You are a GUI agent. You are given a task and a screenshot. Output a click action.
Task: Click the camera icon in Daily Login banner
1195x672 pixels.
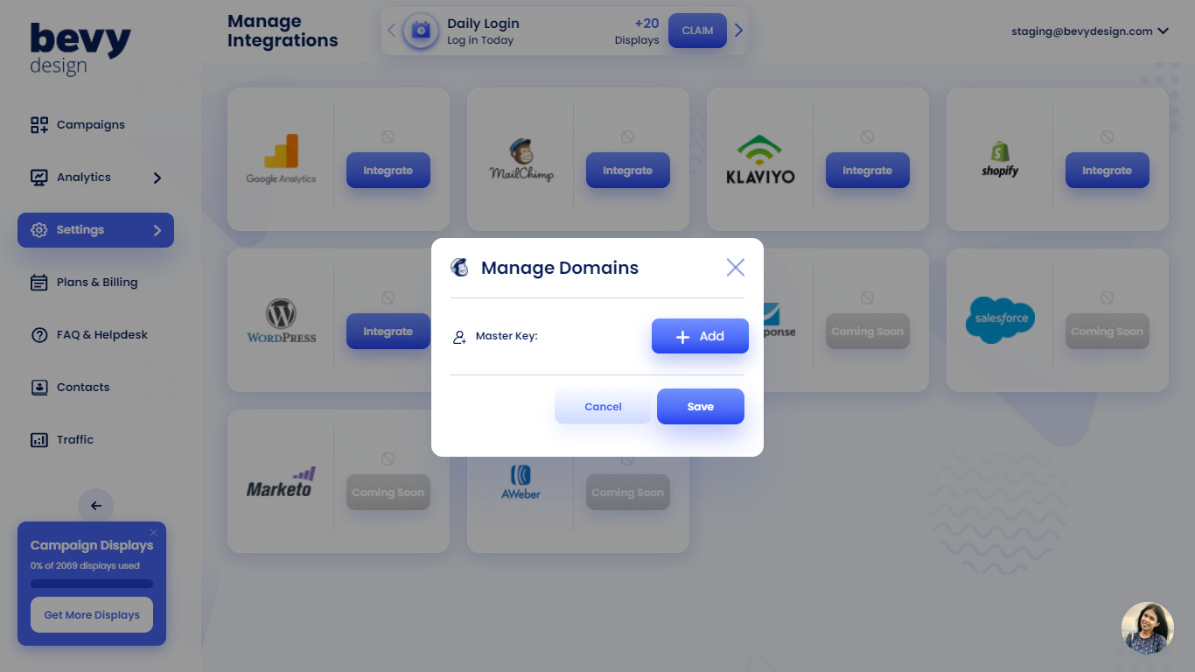point(420,30)
